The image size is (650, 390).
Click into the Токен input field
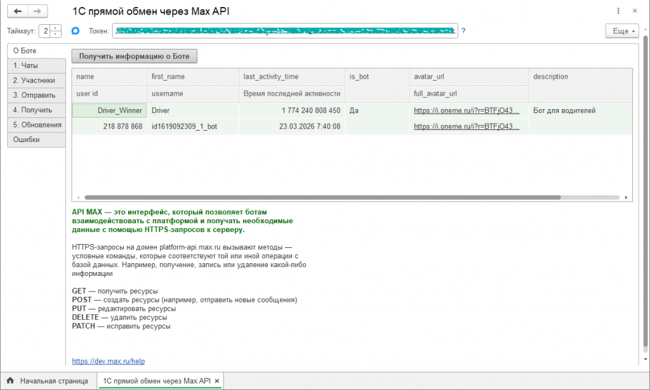click(x=285, y=30)
